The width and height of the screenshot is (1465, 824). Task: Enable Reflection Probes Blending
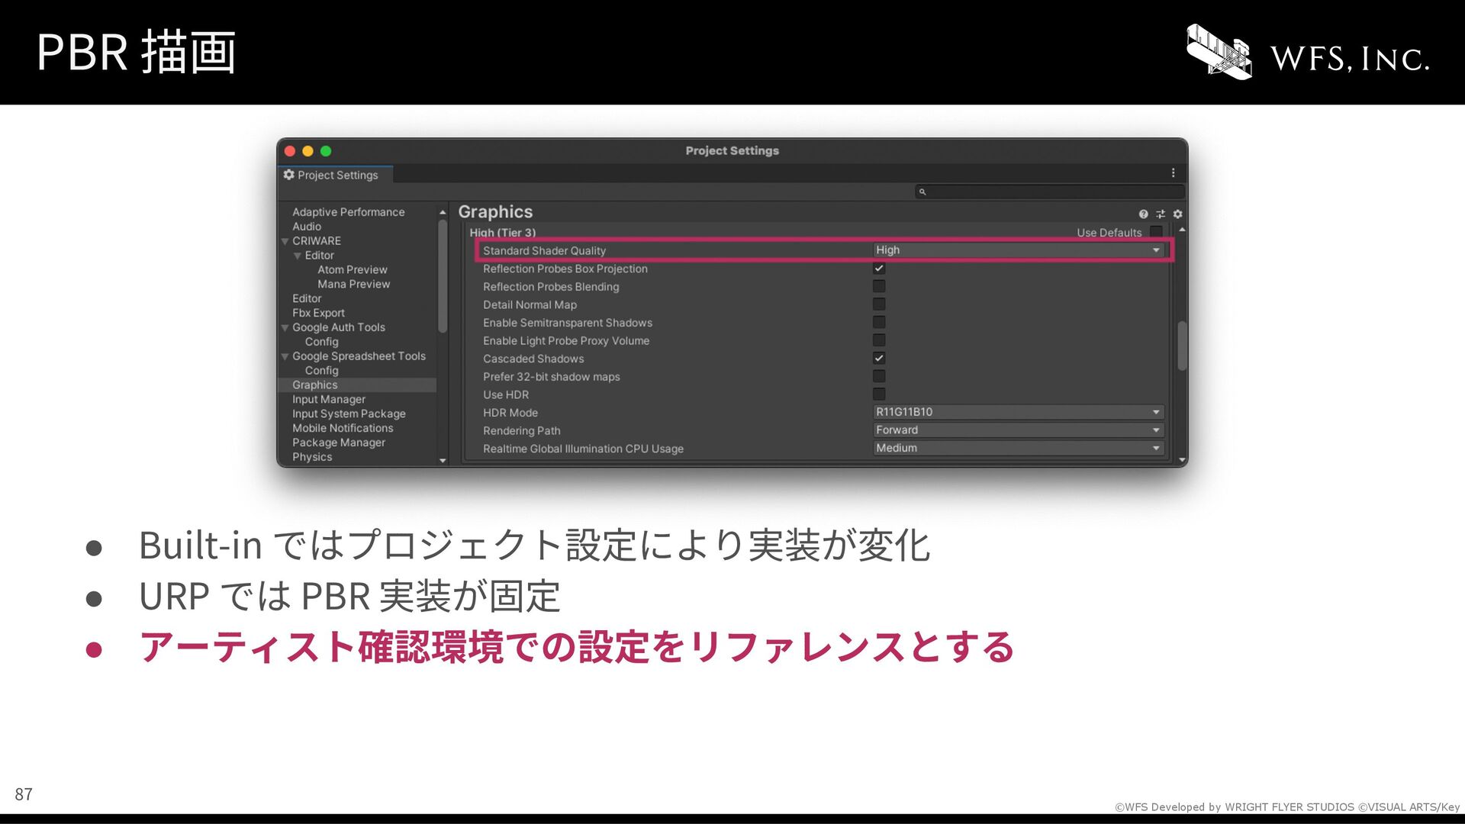tap(879, 286)
